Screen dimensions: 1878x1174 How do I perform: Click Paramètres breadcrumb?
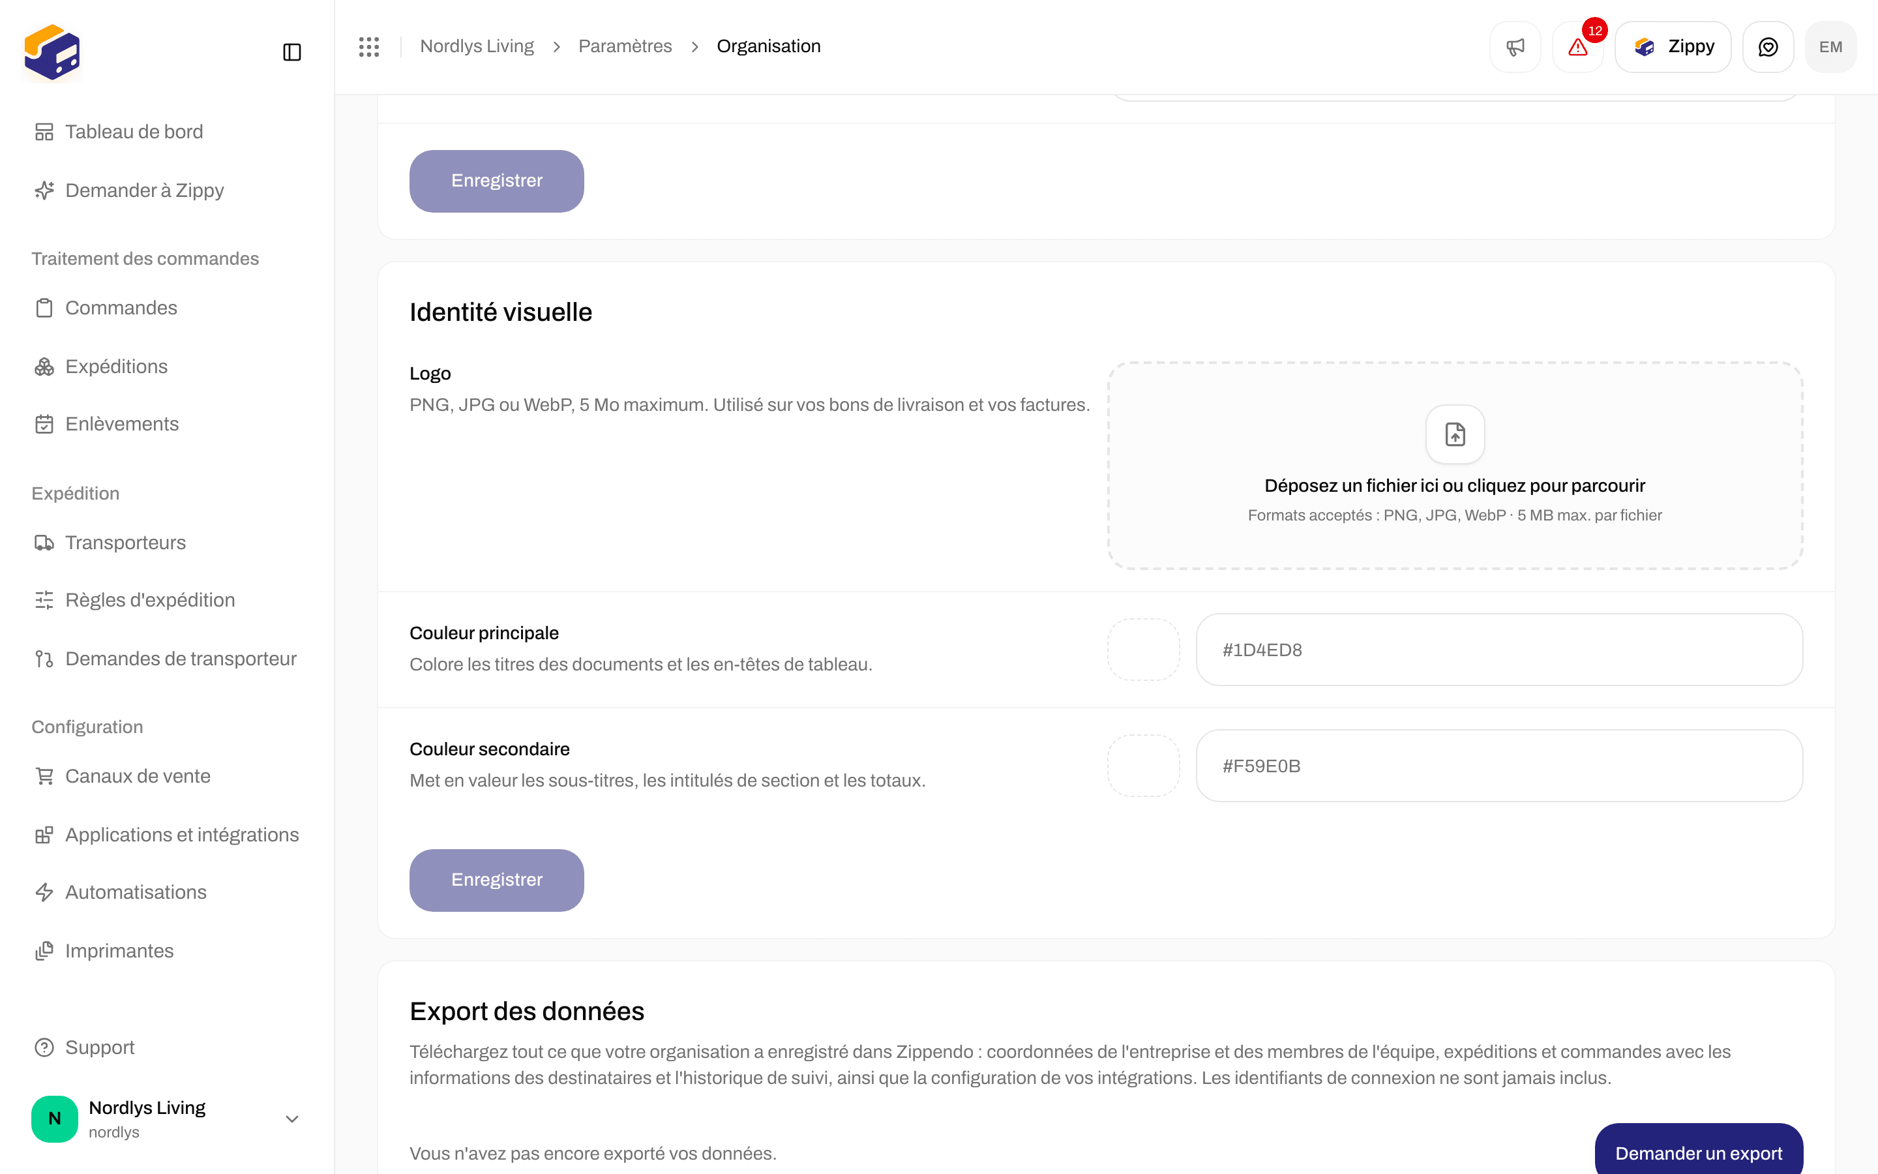[x=625, y=46]
